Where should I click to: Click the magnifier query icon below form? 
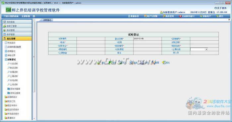[131, 63]
